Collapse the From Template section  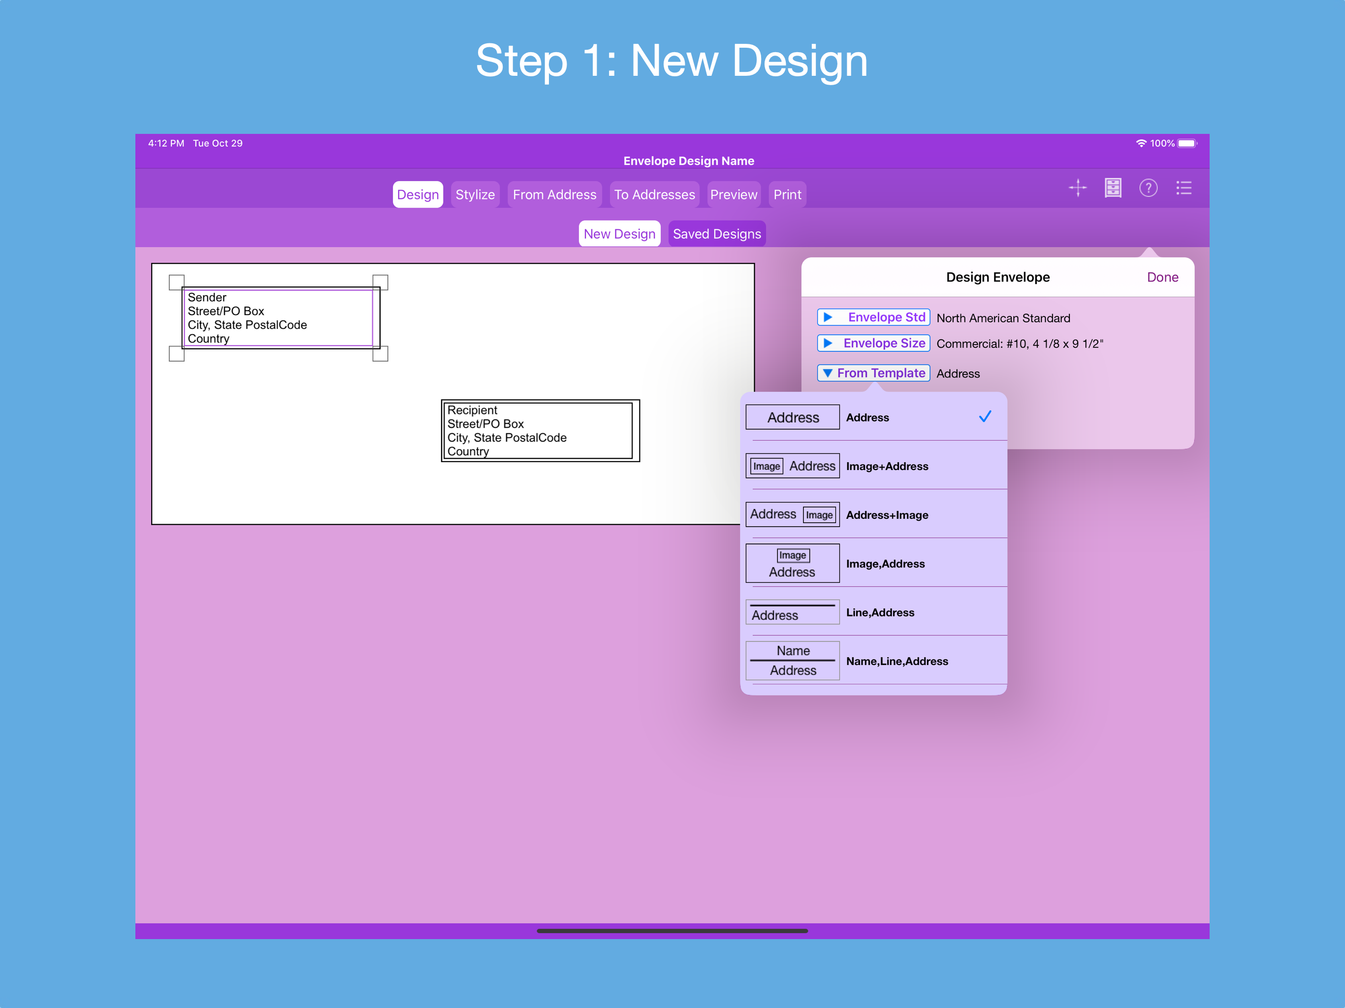pos(873,373)
